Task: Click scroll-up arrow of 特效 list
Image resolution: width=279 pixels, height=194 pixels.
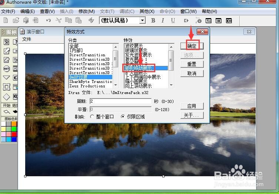Action: (171, 47)
